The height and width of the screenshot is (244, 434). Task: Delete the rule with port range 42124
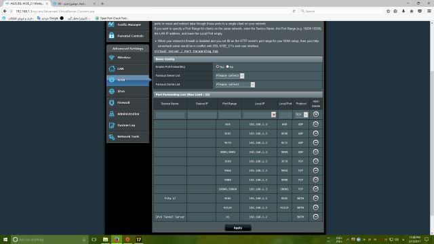[316, 207]
